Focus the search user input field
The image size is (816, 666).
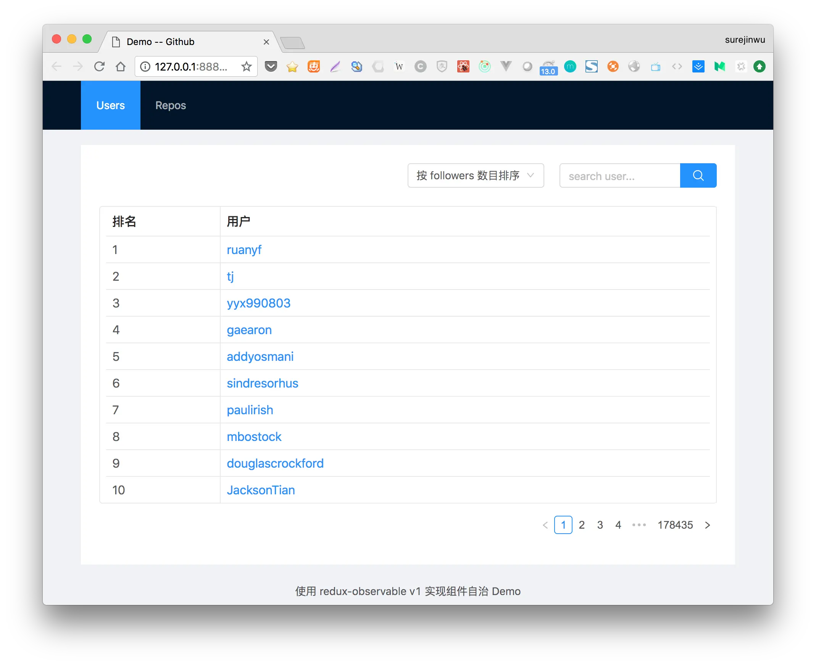coord(619,176)
